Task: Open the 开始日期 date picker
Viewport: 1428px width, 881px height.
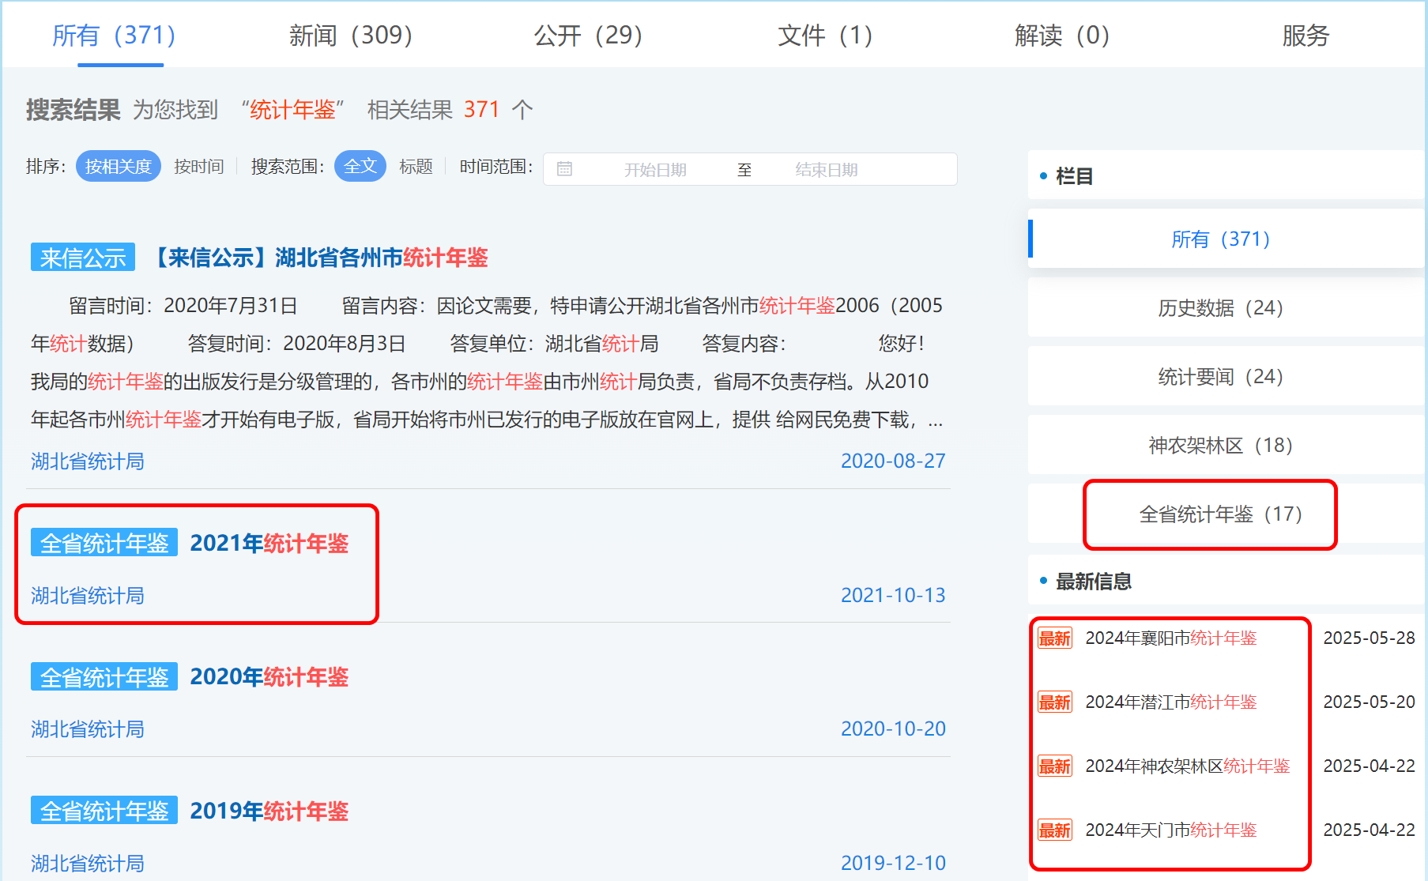Action: (654, 170)
